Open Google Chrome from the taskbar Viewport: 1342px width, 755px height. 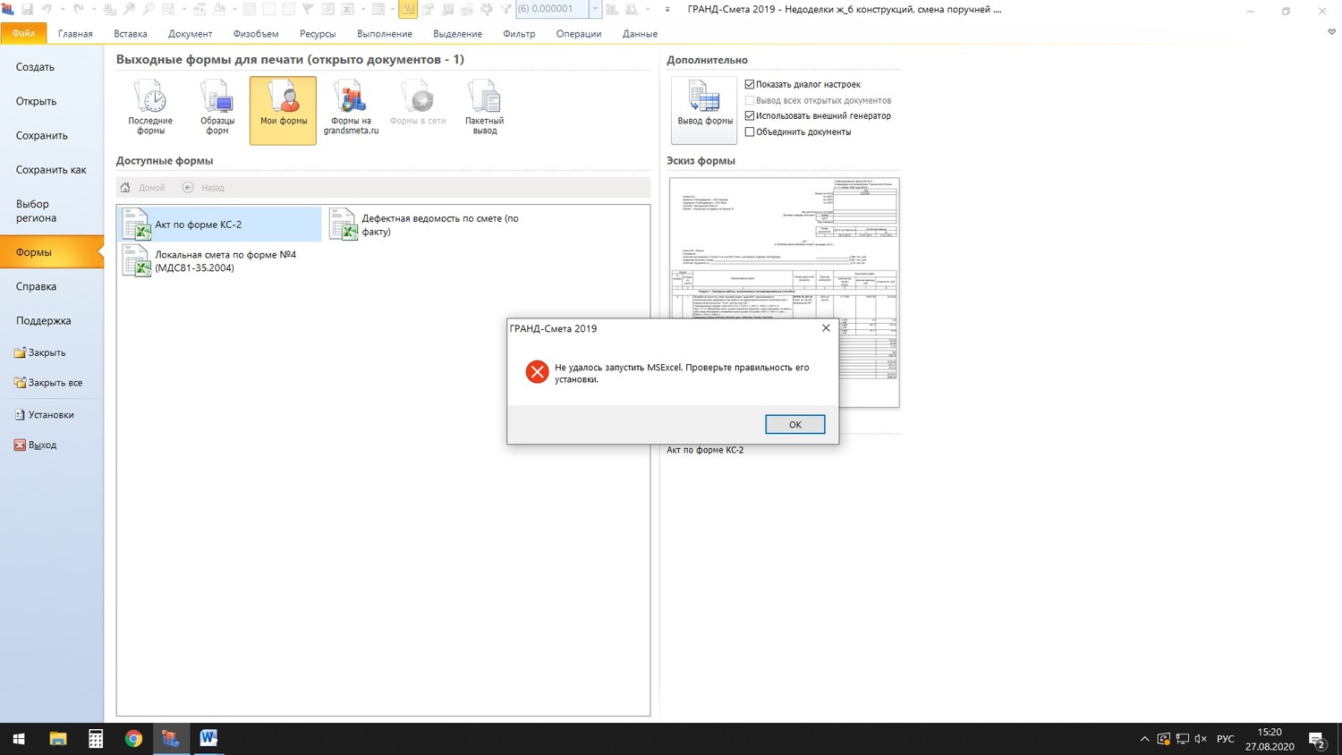pos(133,739)
